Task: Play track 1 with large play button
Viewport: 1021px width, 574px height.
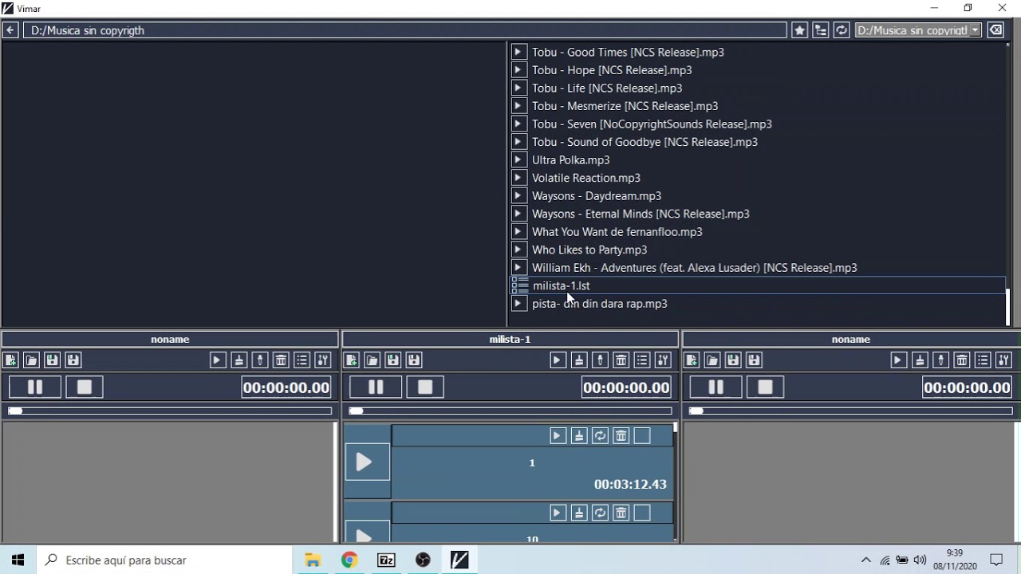Action: click(367, 462)
